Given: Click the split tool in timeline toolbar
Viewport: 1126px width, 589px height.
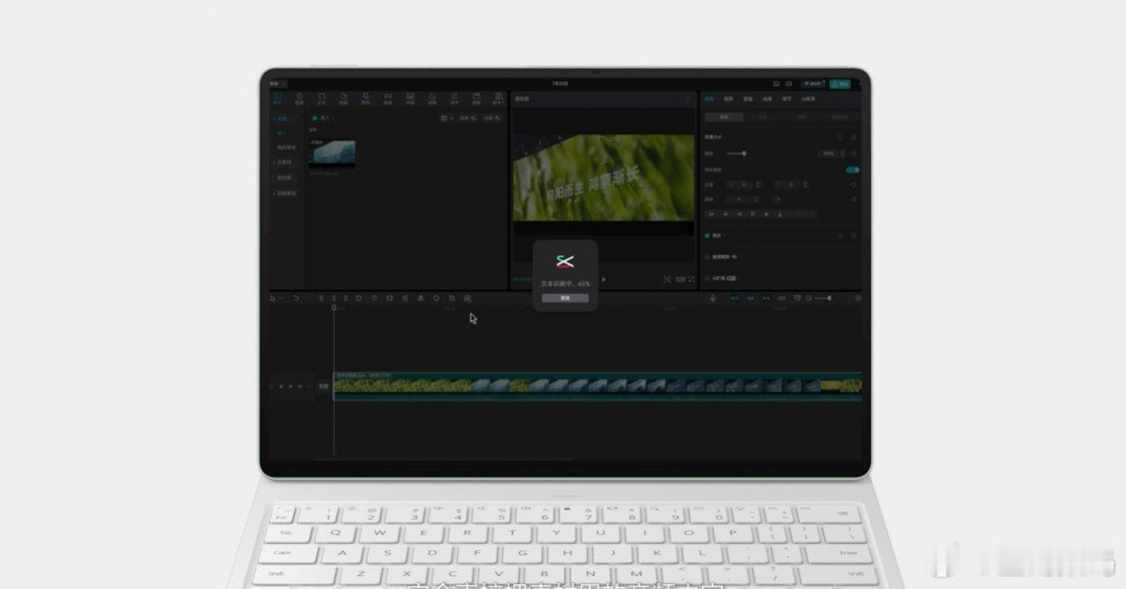Looking at the screenshot, I should pyautogui.click(x=321, y=298).
